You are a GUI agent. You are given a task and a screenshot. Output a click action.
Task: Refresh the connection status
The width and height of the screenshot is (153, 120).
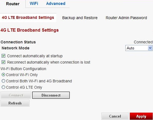coord(15,103)
